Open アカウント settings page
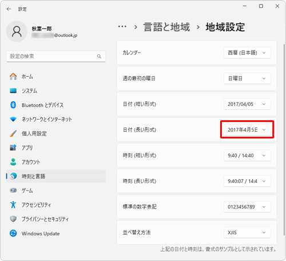Viewport: 286px width, 261px height. [x=56, y=162]
